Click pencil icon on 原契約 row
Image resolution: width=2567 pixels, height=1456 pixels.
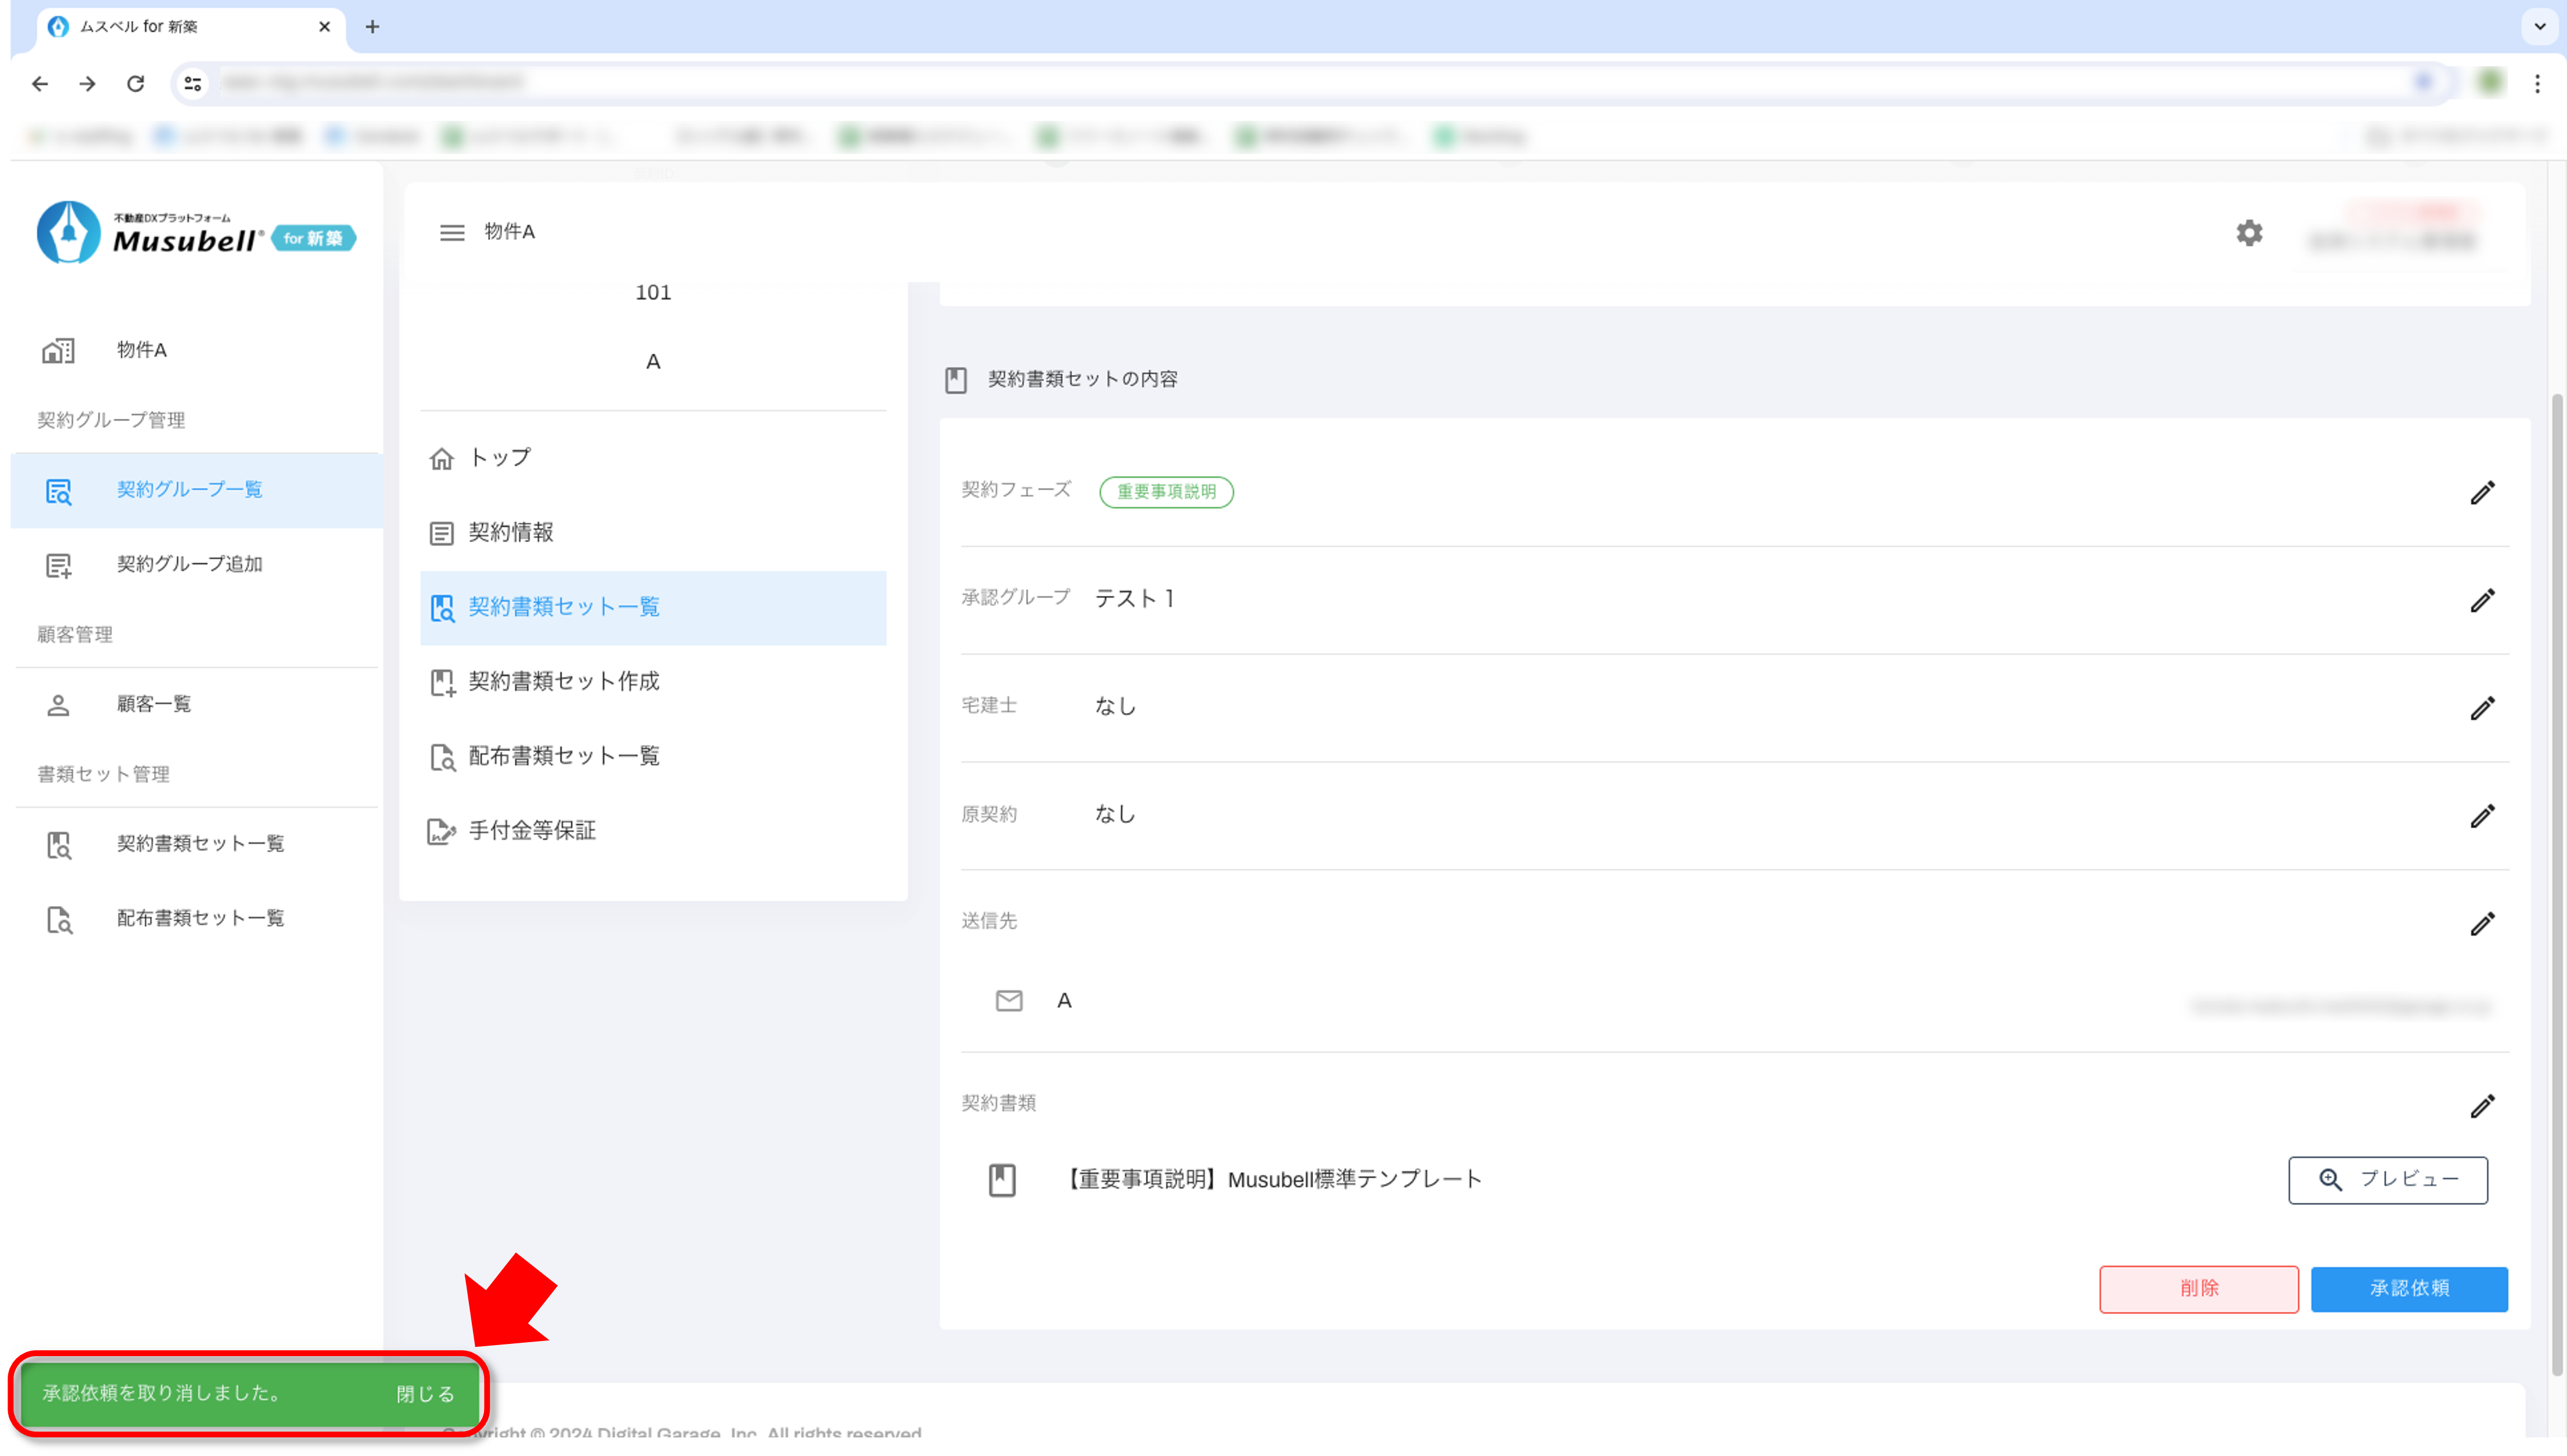click(x=2482, y=816)
